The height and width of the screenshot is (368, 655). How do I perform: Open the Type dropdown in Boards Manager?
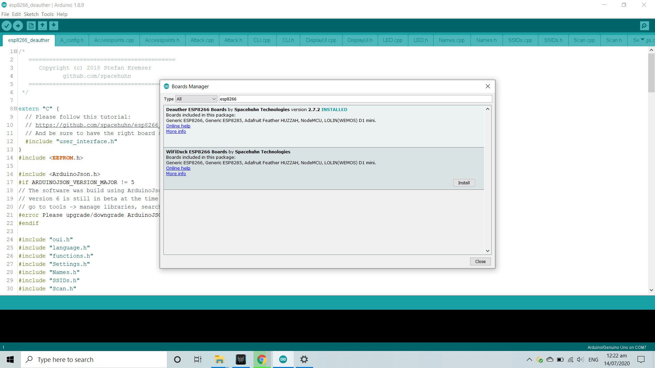tap(196, 99)
